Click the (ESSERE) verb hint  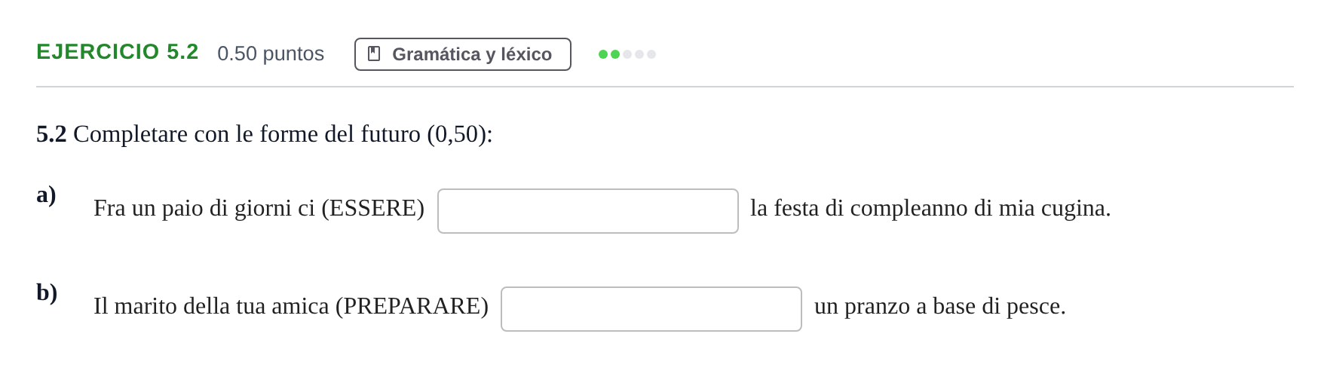click(373, 208)
